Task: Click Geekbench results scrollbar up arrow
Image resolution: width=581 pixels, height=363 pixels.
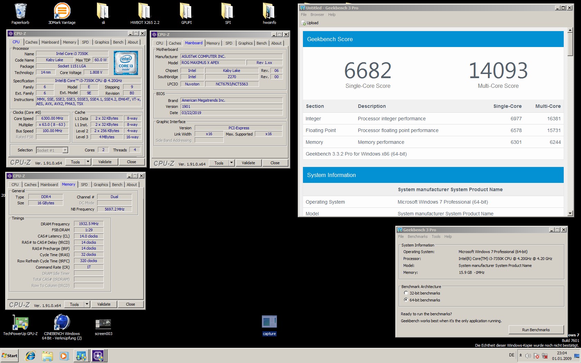Action: [570, 30]
